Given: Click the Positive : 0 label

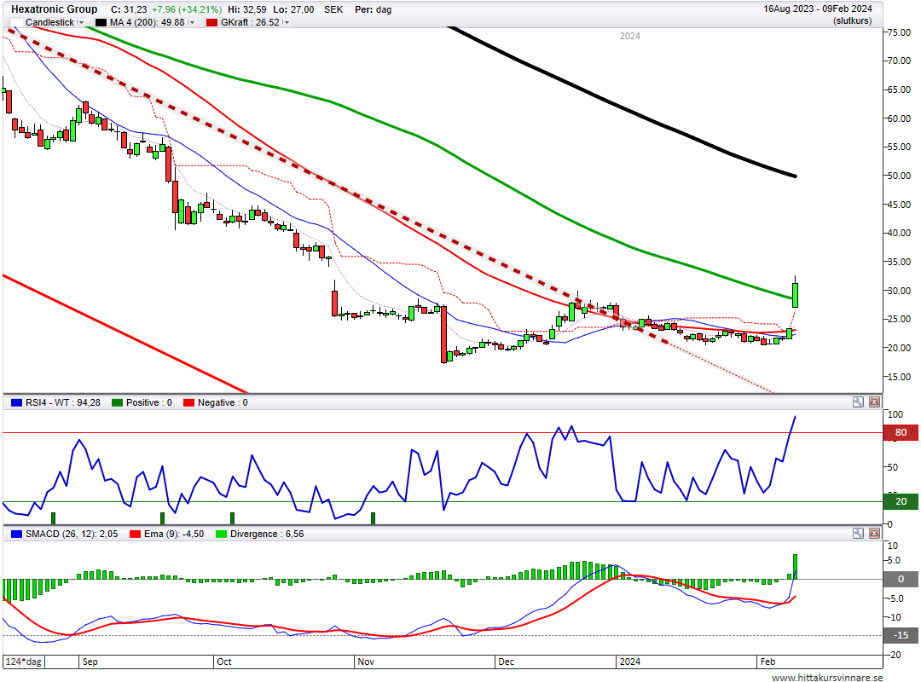Looking at the screenshot, I should 149,402.
